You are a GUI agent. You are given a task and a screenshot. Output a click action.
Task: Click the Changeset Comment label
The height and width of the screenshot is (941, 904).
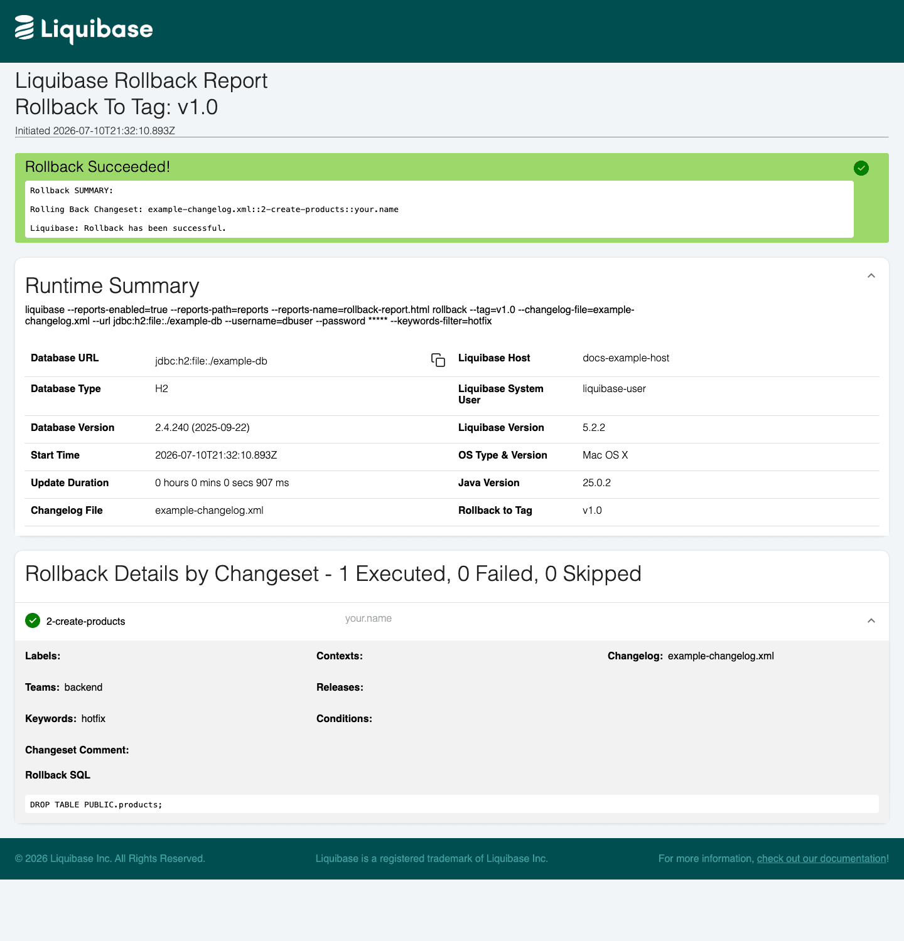coord(77,750)
